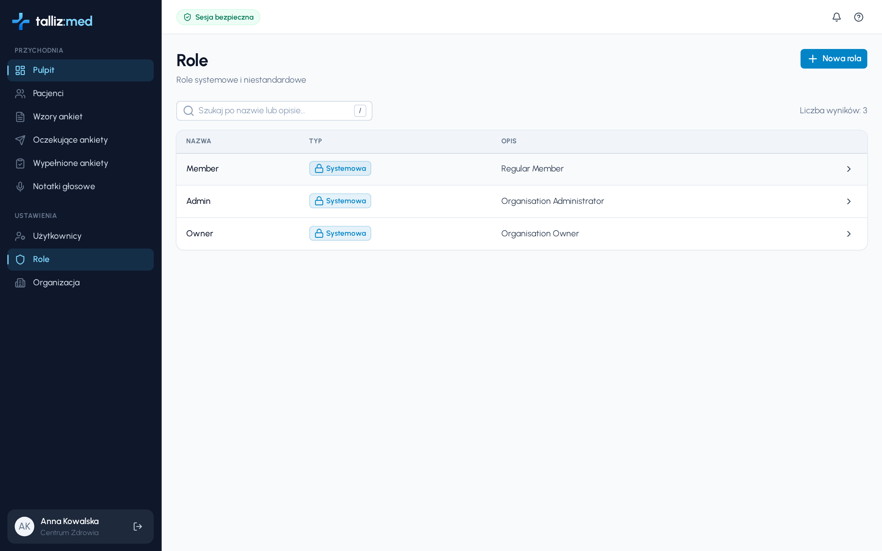Go to Wzory ankiet menu item
This screenshot has height=551, width=882.
(x=80, y=117)
